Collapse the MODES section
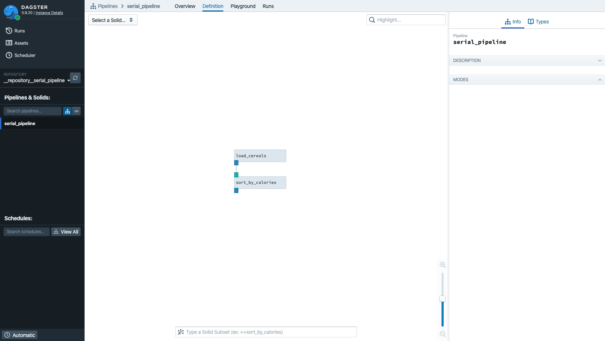This screenshot has width=605, height=341. (527, 79)
